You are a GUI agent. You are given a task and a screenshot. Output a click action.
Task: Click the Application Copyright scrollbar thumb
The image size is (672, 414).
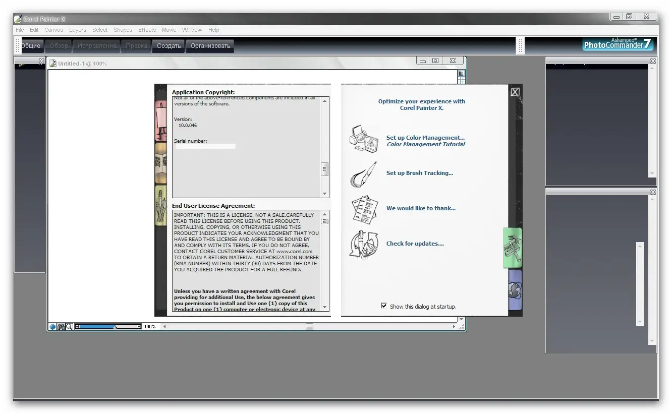tap(325, 169)
